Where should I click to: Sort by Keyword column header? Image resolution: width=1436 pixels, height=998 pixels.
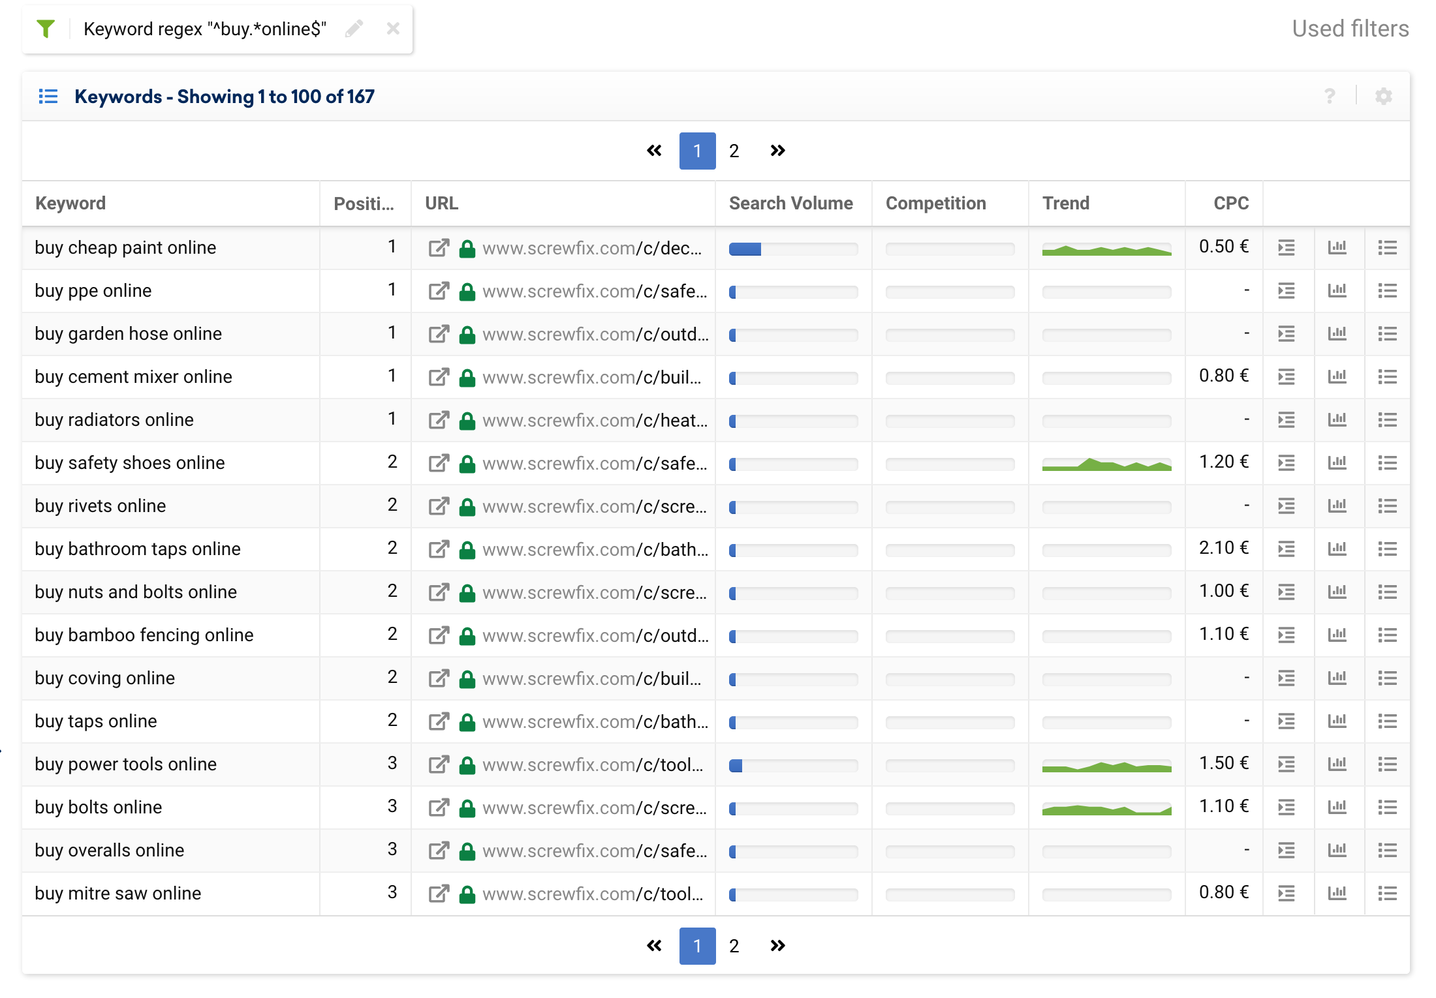coord(70,204)
